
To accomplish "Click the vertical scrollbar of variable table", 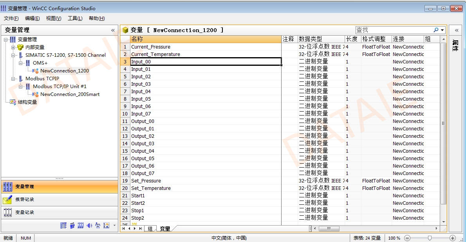I will pyautogui.click(x=443, y=123).
